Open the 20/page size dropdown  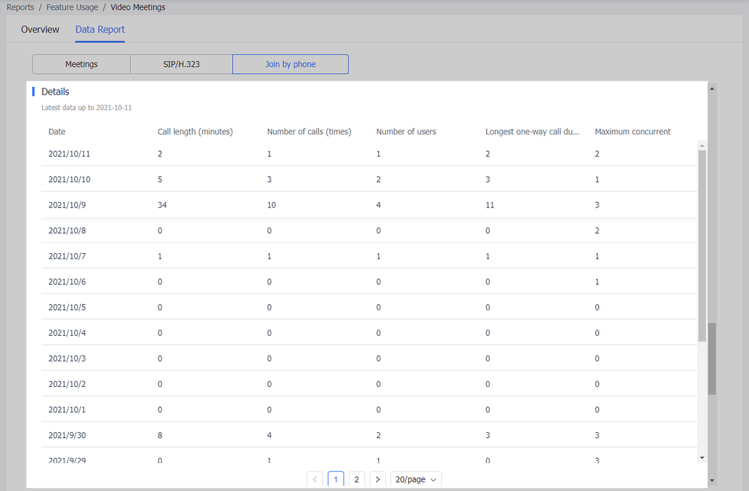click(x=415, y=479)
